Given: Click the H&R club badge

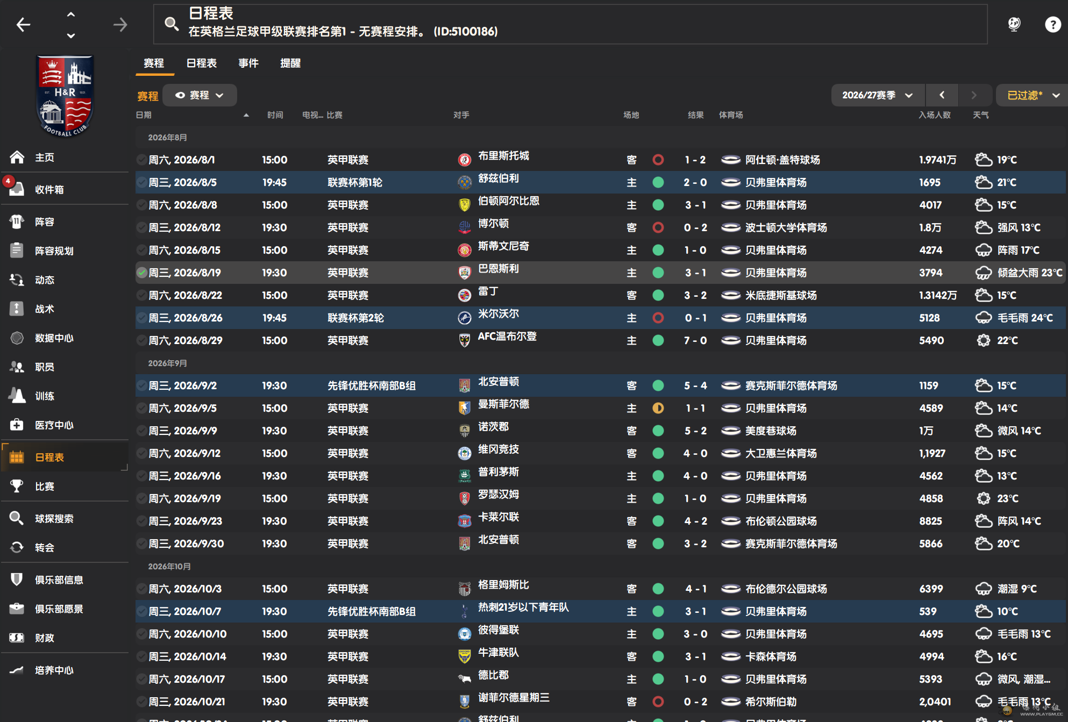Looking at the screenshot, I should point(65,96).
